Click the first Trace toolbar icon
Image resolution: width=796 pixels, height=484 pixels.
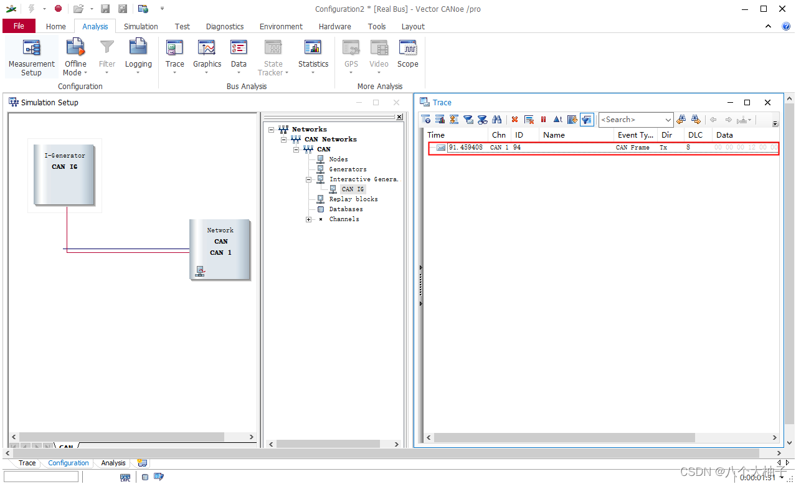[426, 120]
